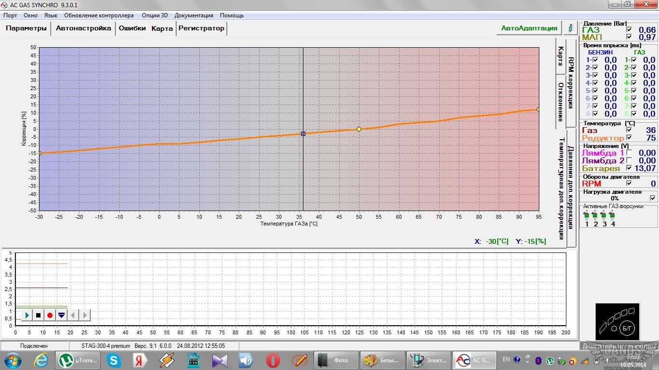The width and height of the screenshot is (659, 370).
Task: Click the Б/Г fuel switch image
Action: [x=617, y=321]
